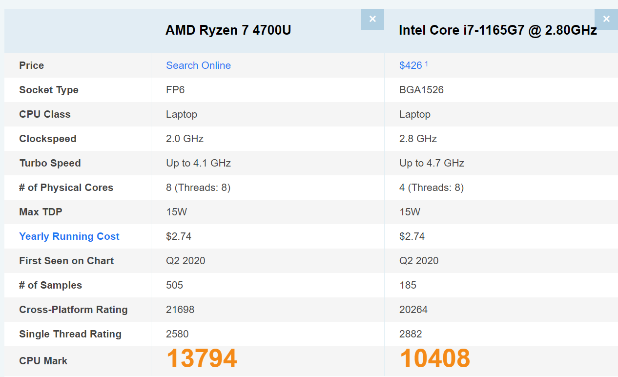Click the Max TDP row label
Screen dimensions: 618x377
click(41, 212)
